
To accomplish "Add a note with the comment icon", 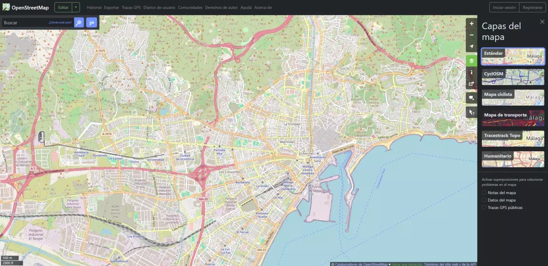I will pyautogui.click(x=471, y=98).
